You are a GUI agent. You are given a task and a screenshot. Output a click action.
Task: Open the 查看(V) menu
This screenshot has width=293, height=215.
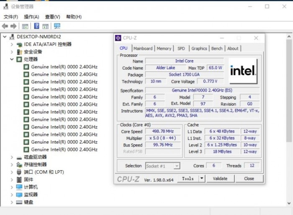pos(52,17)
